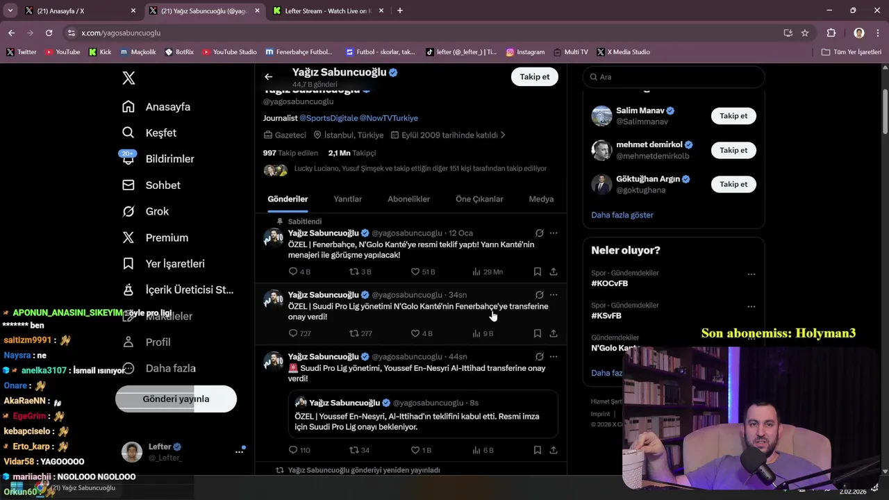This screenshot has width=889, height=500.
Task: Click the Yer İşaretleri bookmark icon
Action: [x=128, y=264]
